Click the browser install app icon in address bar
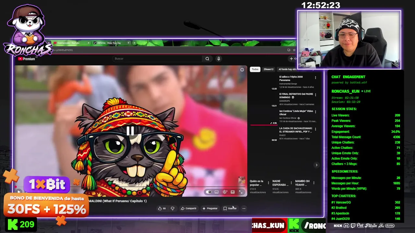 pyautogui.click(x=289, y=50)
